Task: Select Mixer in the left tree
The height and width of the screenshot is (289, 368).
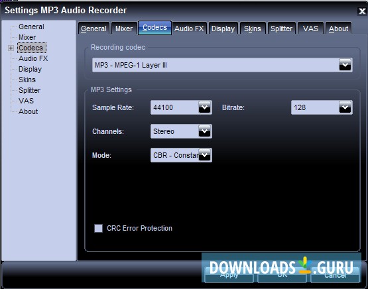Action: 27,37
